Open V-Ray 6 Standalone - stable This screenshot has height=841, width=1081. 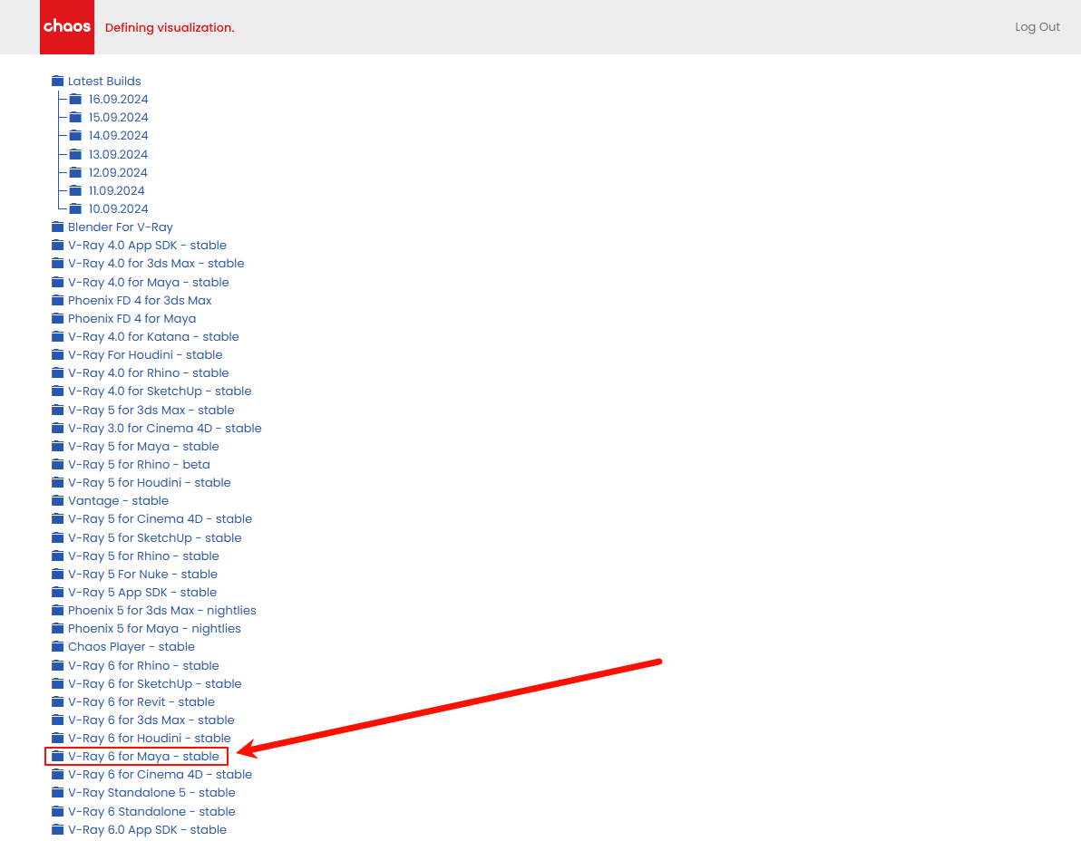(151, 811)
